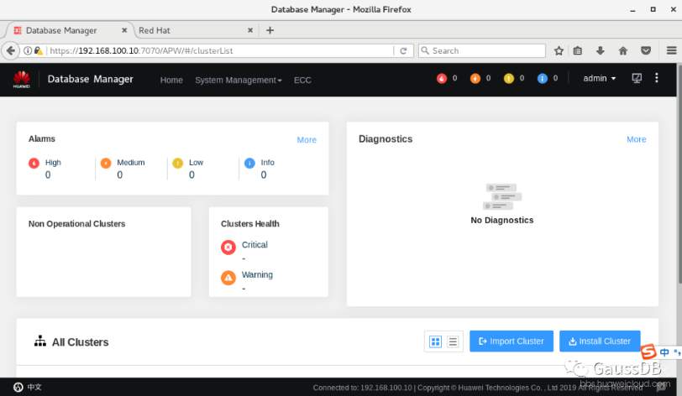Click Non Operational Clusters heading
The height and width of the screenshot is (396, 682).
[x=77, y=224]
